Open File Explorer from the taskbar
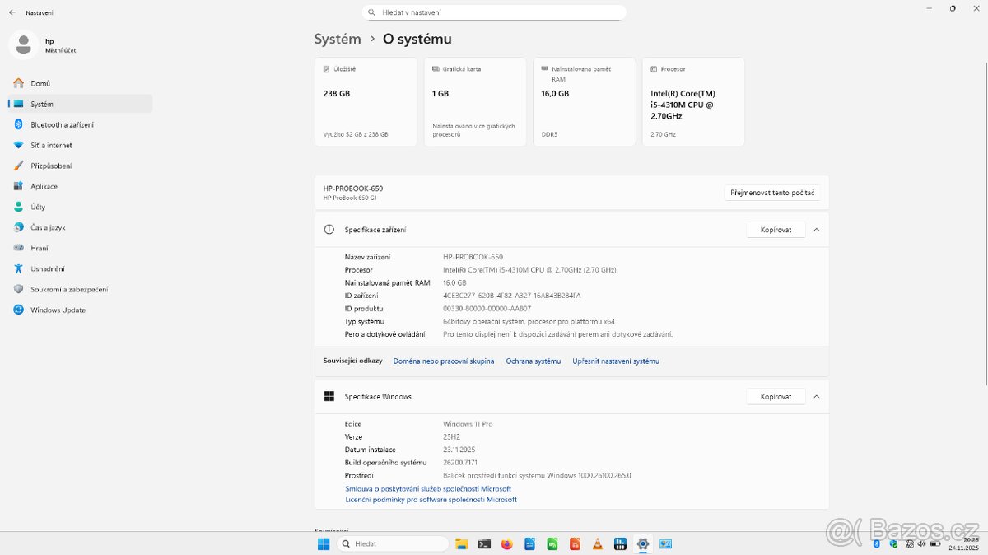The width and height of the screenshot is (988, 555). click(x=461, y=543)
